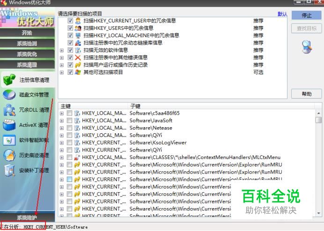Toggle 扫描注册表中的冗余动态链接库信息 checkbox
Viewport: 324px width, 231px height.
tap(70, 43)
